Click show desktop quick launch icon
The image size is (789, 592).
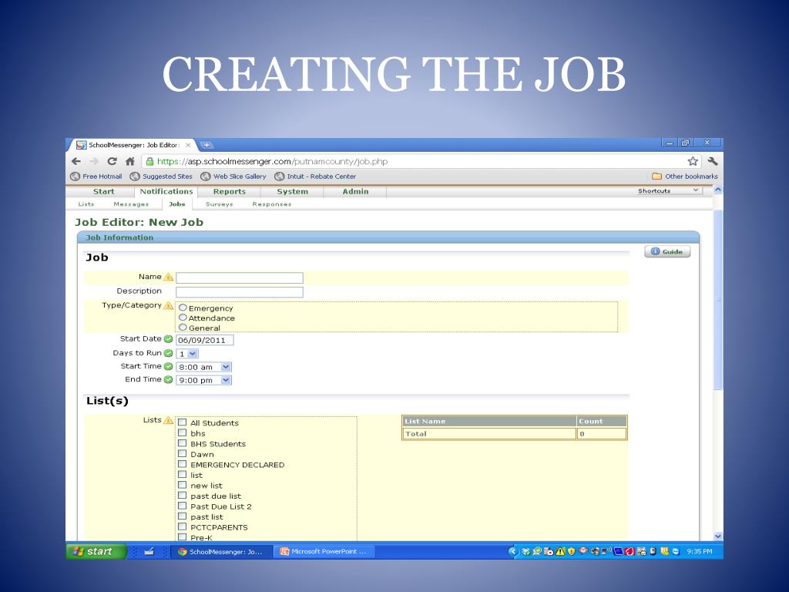[149, 552]
